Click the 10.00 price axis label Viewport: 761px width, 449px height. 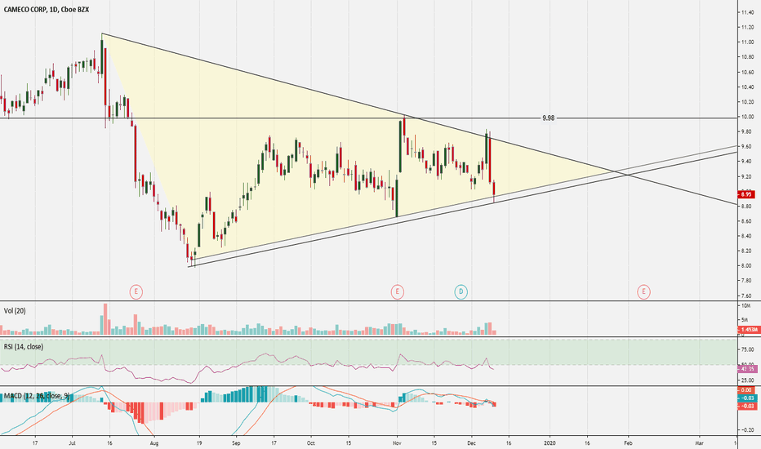[746, 117]
